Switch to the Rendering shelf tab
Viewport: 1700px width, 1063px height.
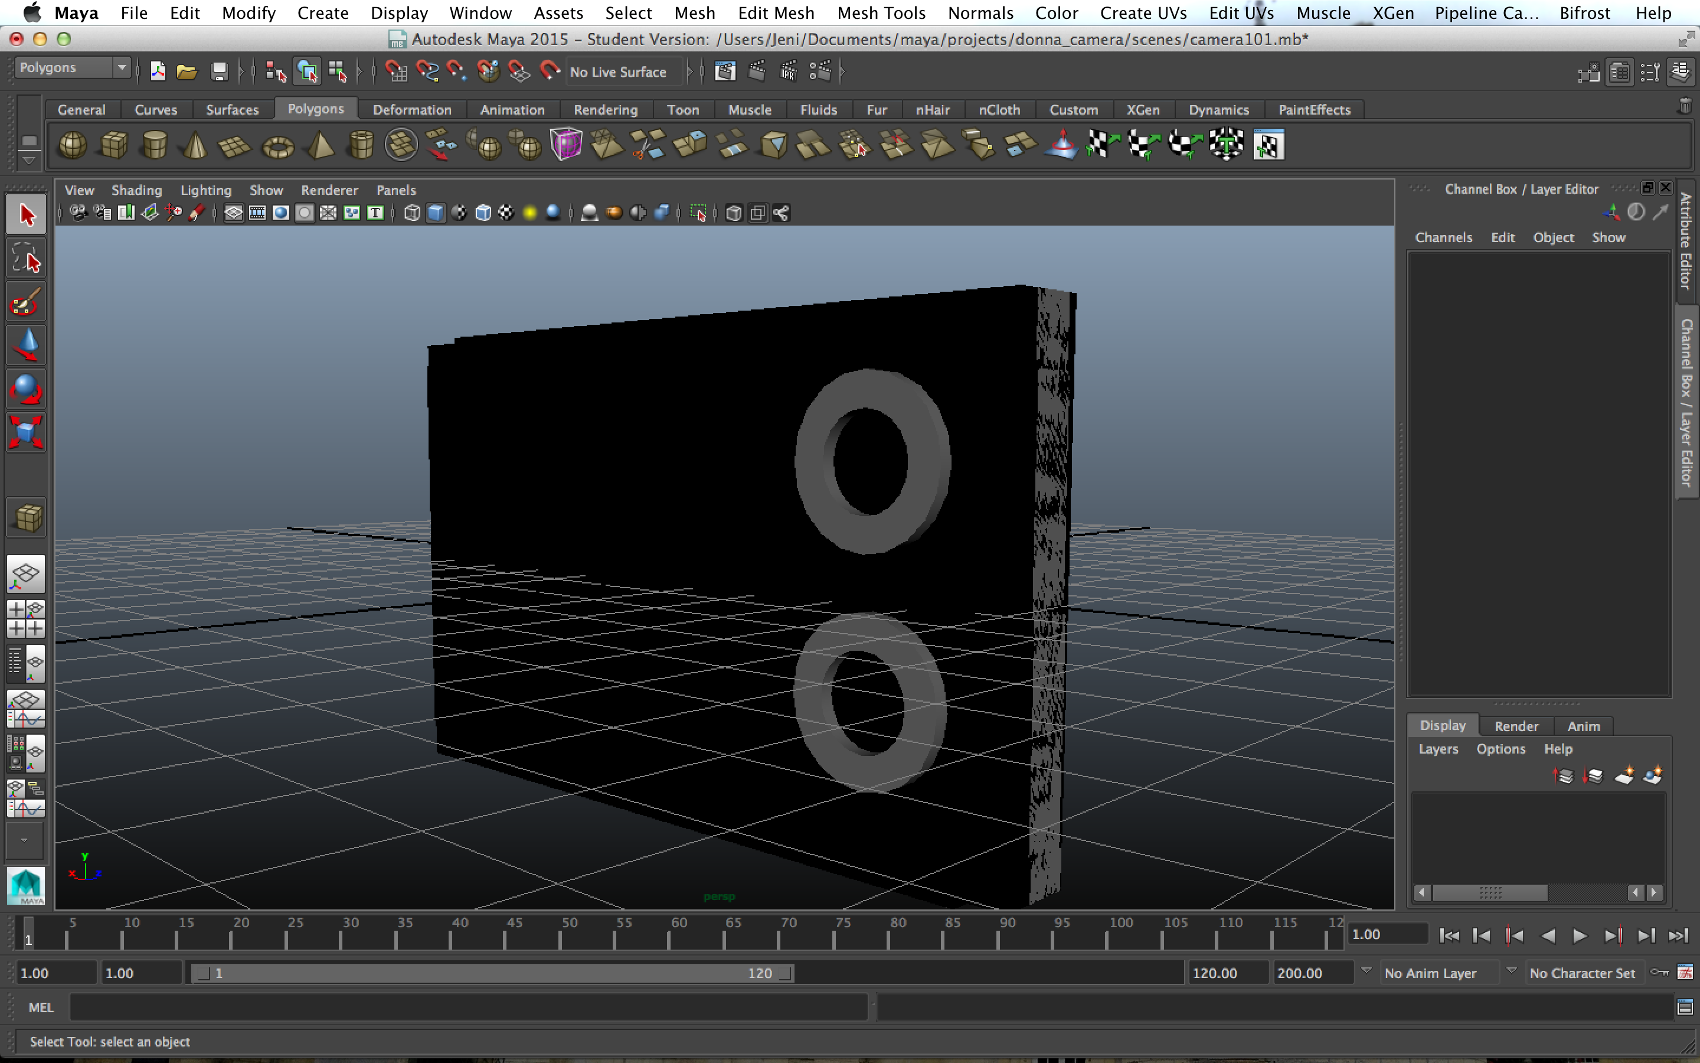605,109
